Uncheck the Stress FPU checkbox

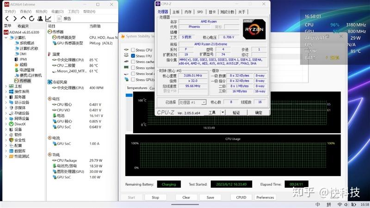(x=133, y=56)
